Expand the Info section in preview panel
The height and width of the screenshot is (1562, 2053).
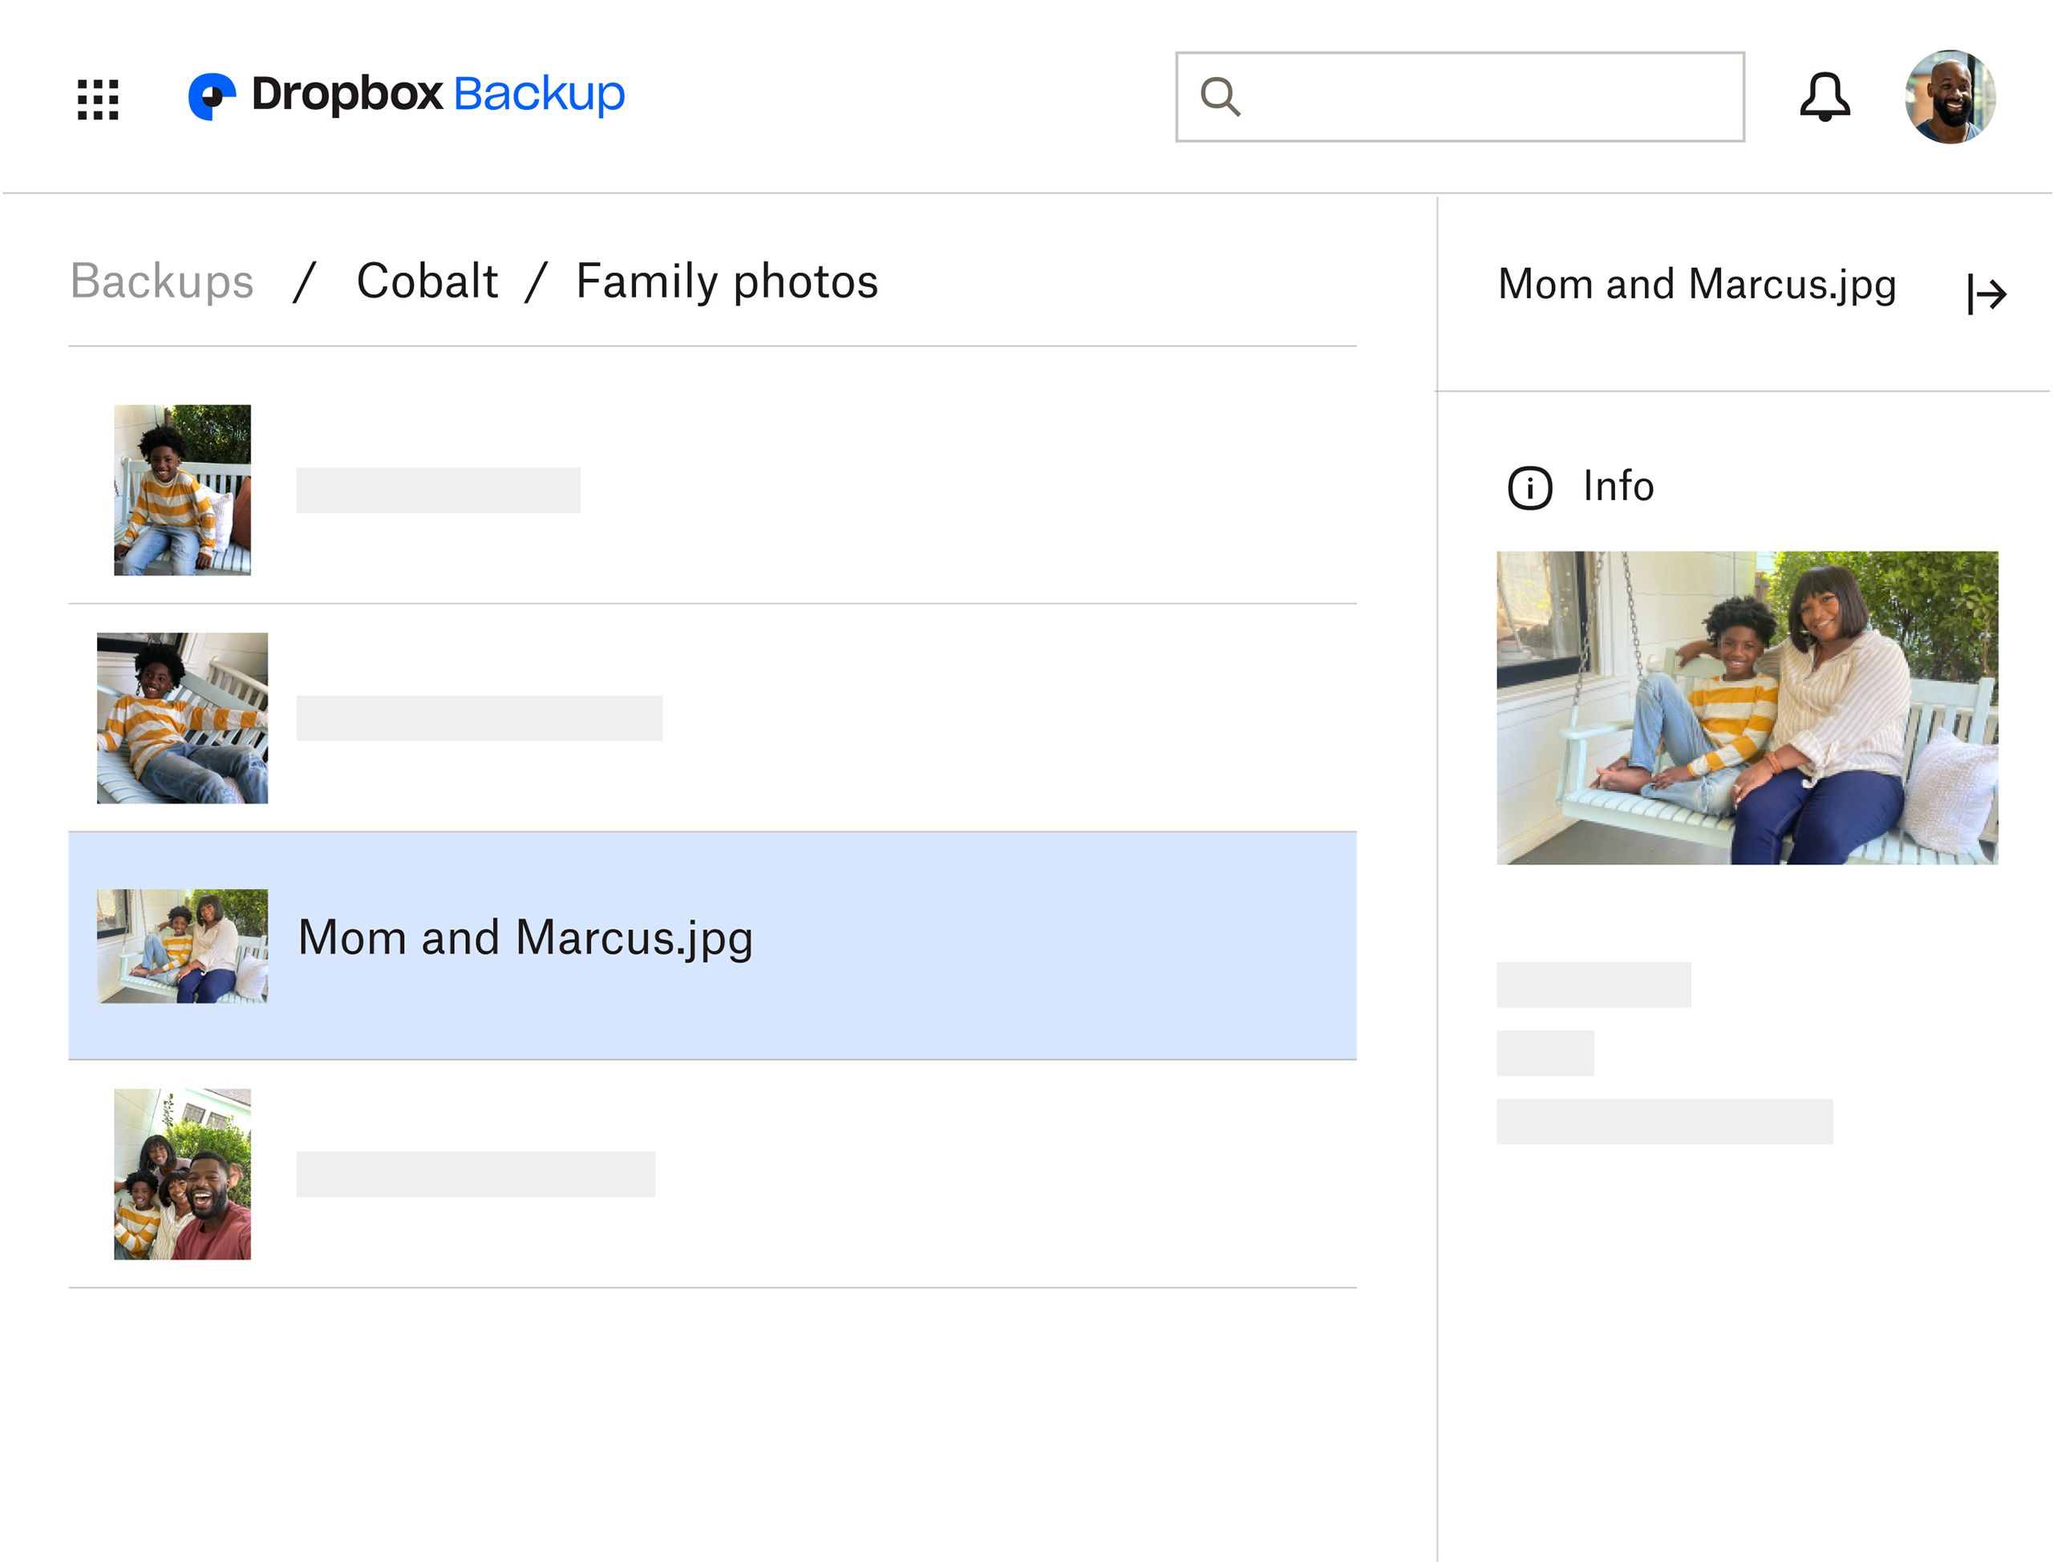1576,486
